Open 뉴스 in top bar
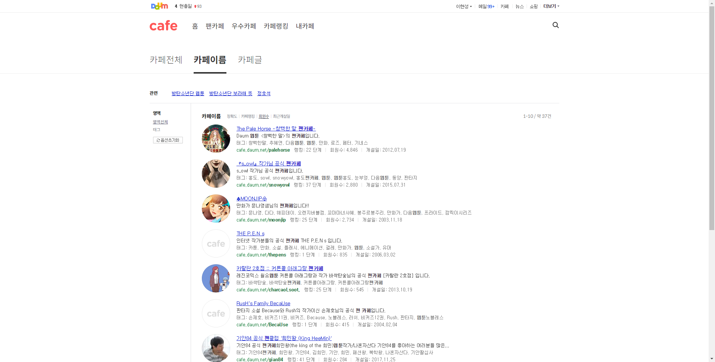Image resolution: width=715 pixels, height=362 pixels. point(519,6)
